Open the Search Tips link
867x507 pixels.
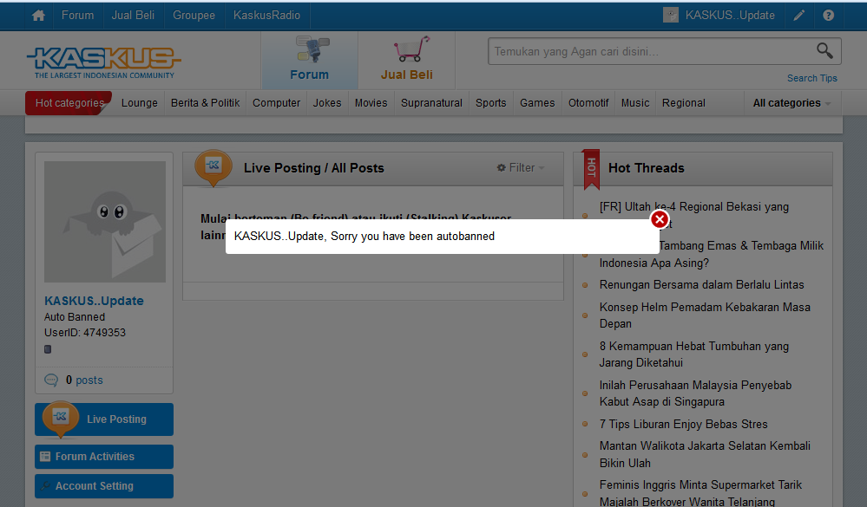[x=812, y=78]
